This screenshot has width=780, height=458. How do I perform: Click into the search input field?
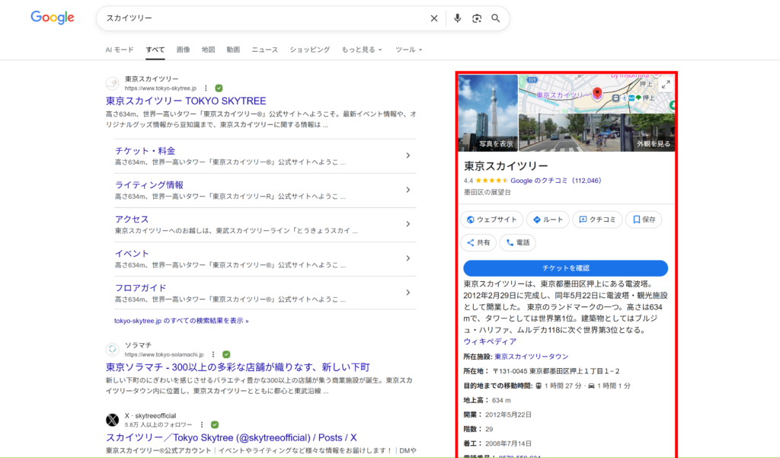point(259,18)
